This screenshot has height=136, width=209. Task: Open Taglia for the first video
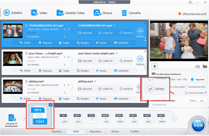tap(64, 43)
